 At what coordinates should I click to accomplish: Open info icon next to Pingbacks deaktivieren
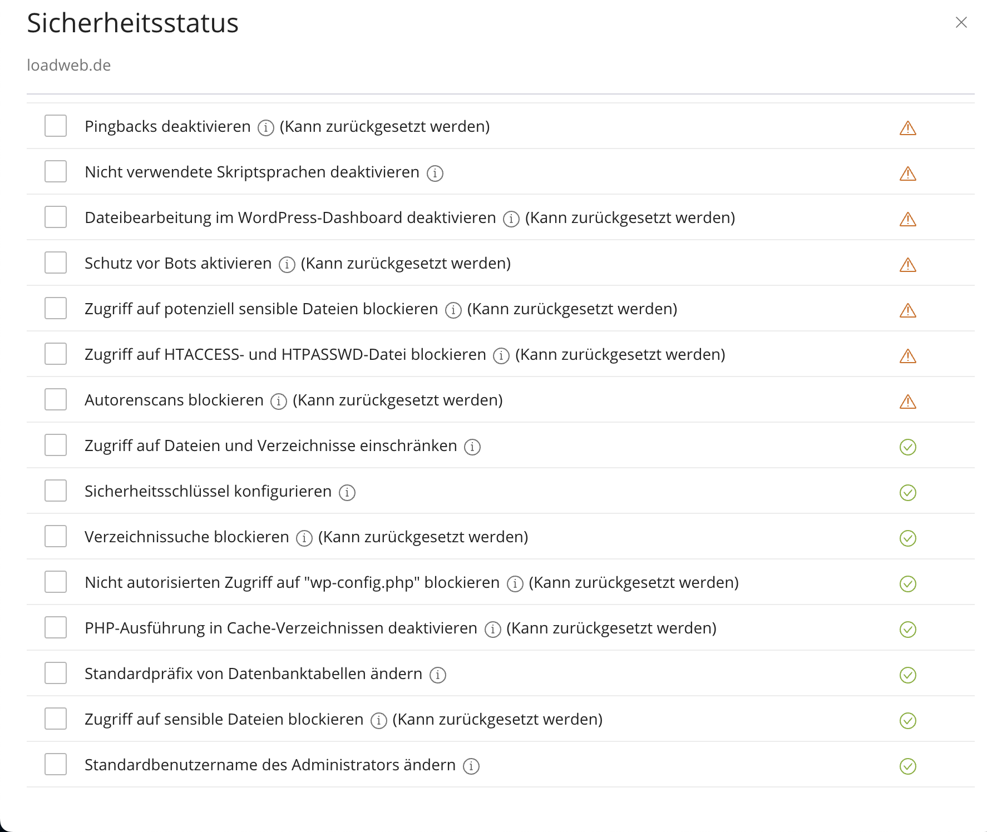click(x=266, y=128)
